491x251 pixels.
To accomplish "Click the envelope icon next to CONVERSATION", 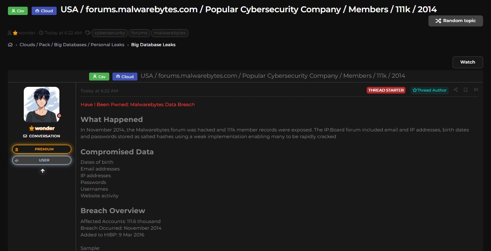I will (25, 136).
